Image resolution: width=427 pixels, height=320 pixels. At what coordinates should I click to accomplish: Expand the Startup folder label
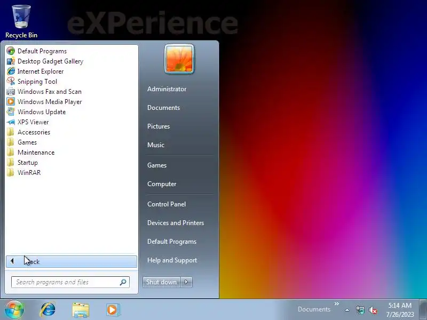click(x=28, y=163)
